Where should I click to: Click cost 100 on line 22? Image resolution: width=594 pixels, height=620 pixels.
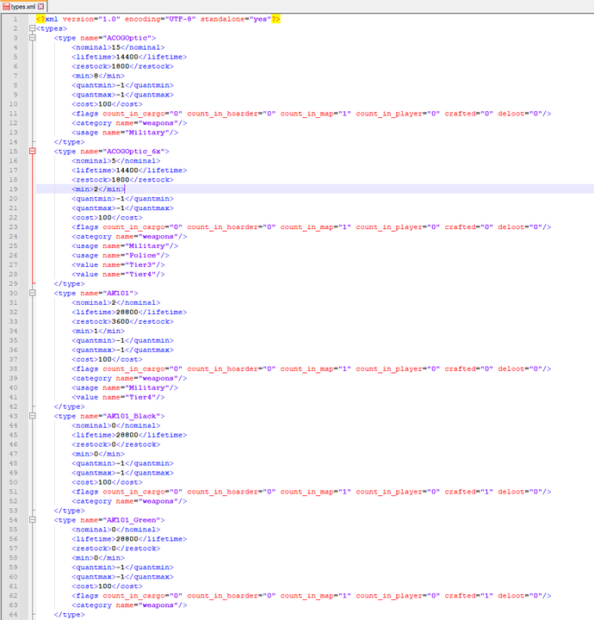coord(107,218)
